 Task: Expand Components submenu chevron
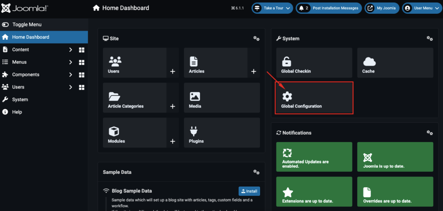click(71, 75)
